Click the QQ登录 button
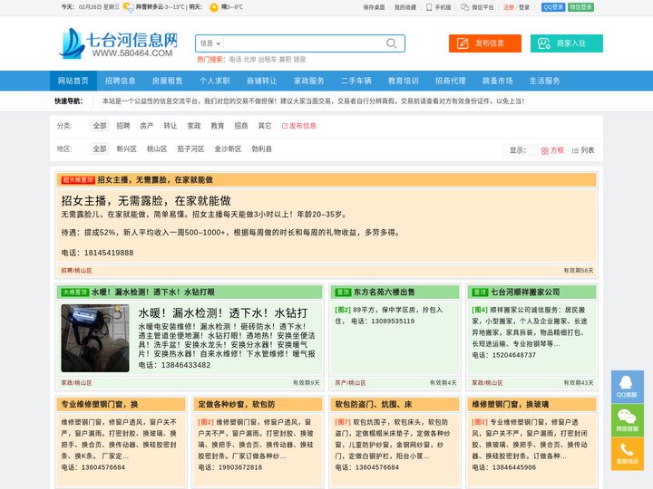The image size is (653, 489). click(x=553, y=7)
